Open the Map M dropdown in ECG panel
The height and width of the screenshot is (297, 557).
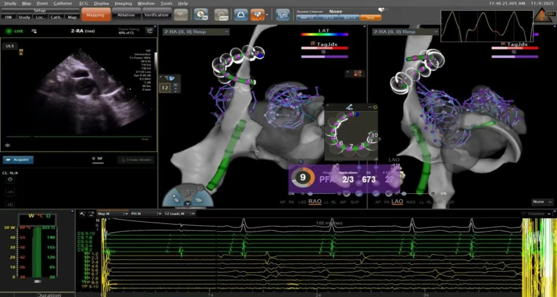point(112,213)
